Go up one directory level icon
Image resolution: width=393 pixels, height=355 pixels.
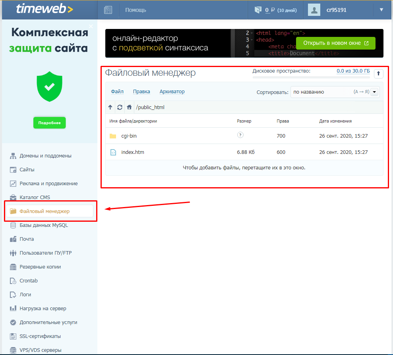pyautogui.click(x=110, y=107)
